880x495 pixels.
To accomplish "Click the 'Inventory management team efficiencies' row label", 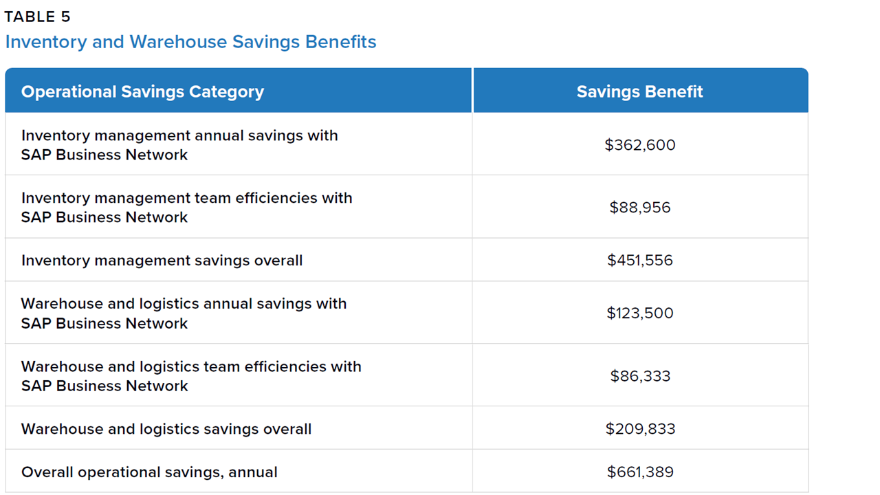I will pyautogui.click(x=186, y=198).
